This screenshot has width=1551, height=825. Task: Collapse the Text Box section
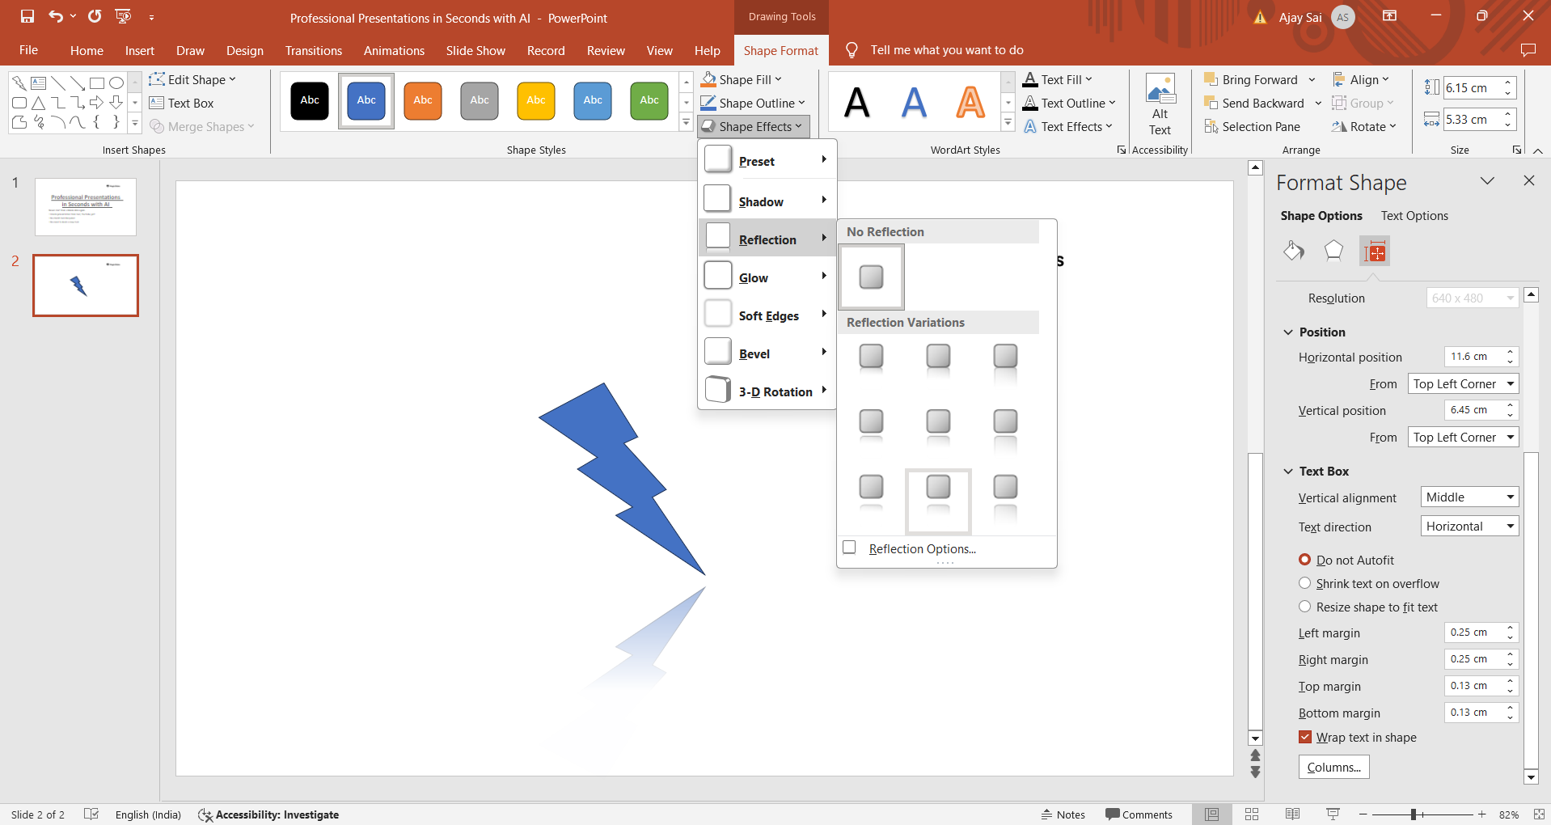point(1288,472)
